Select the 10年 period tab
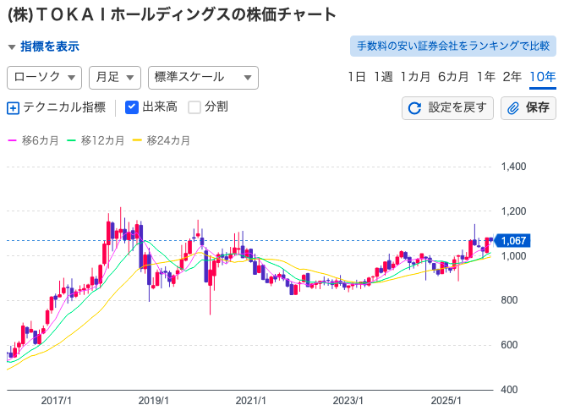This screenshot has width=564, height=416. click(x=542, y=77)
